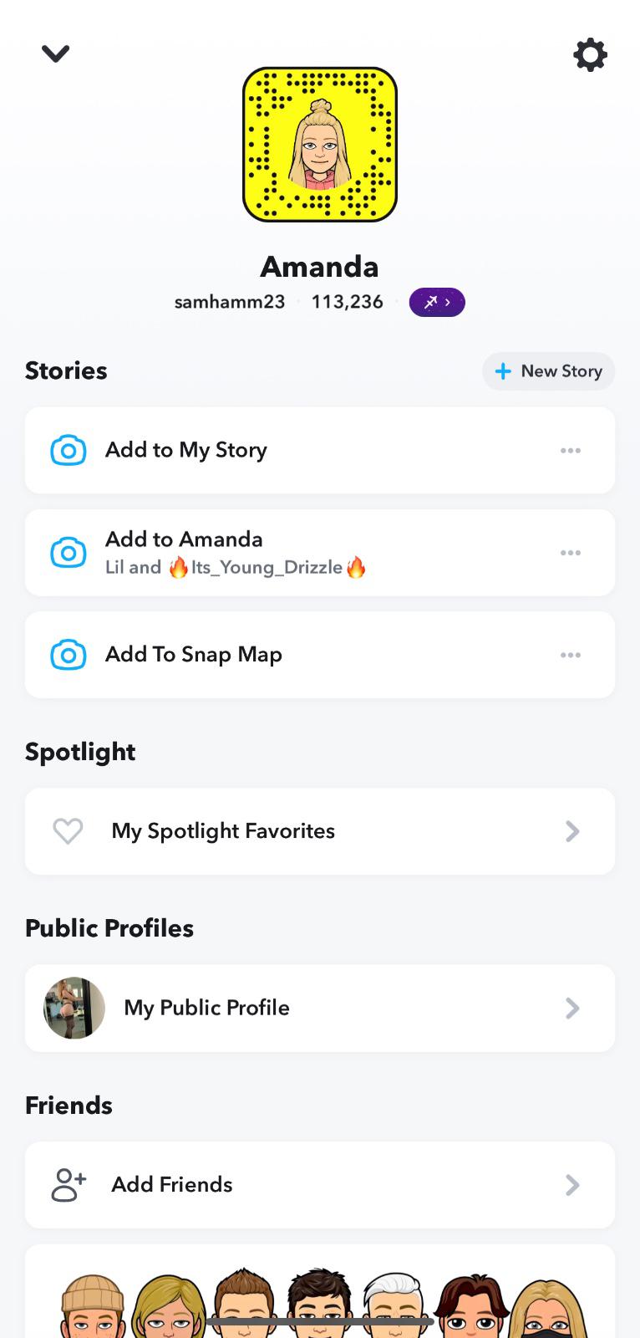640x1338 pixels.
Task: Open options menu for Add to Amanda
Action: (x=571, y=553)
